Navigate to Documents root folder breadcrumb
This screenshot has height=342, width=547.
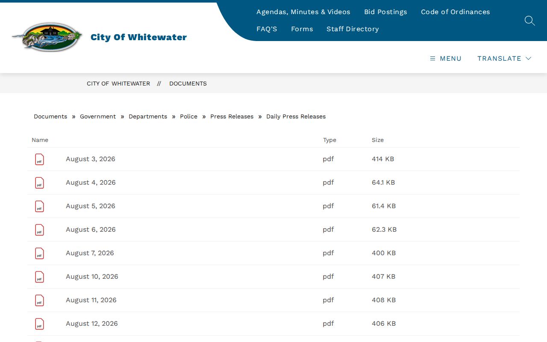50,117
